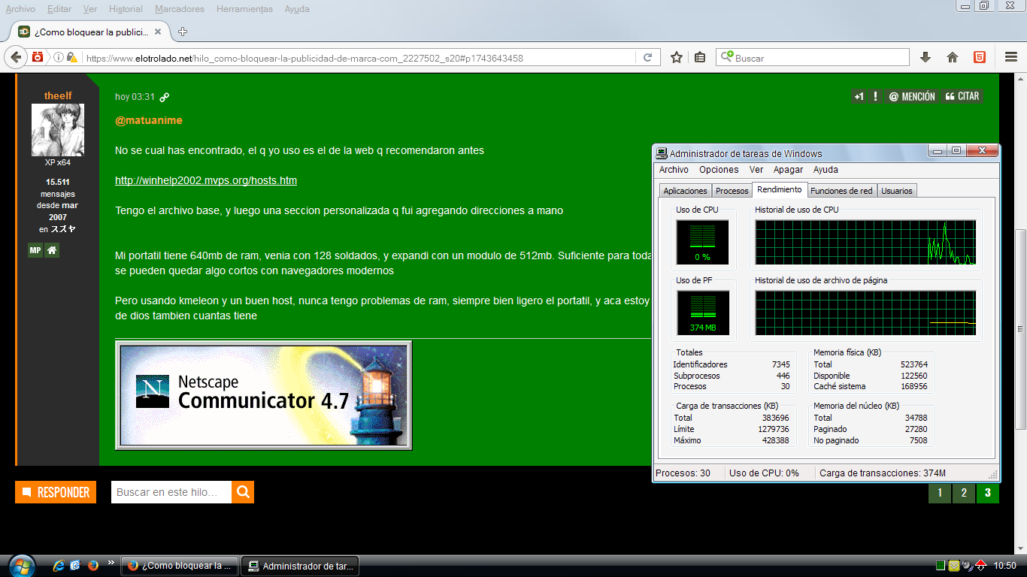Open Task Manager's Ayuda menu

(x=826, y=170)
